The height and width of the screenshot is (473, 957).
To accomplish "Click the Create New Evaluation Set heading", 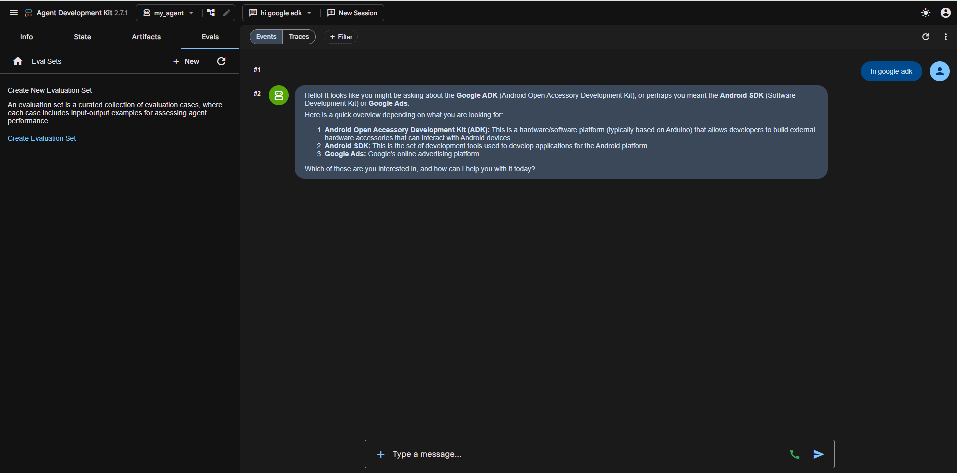I will coord(50,90).
